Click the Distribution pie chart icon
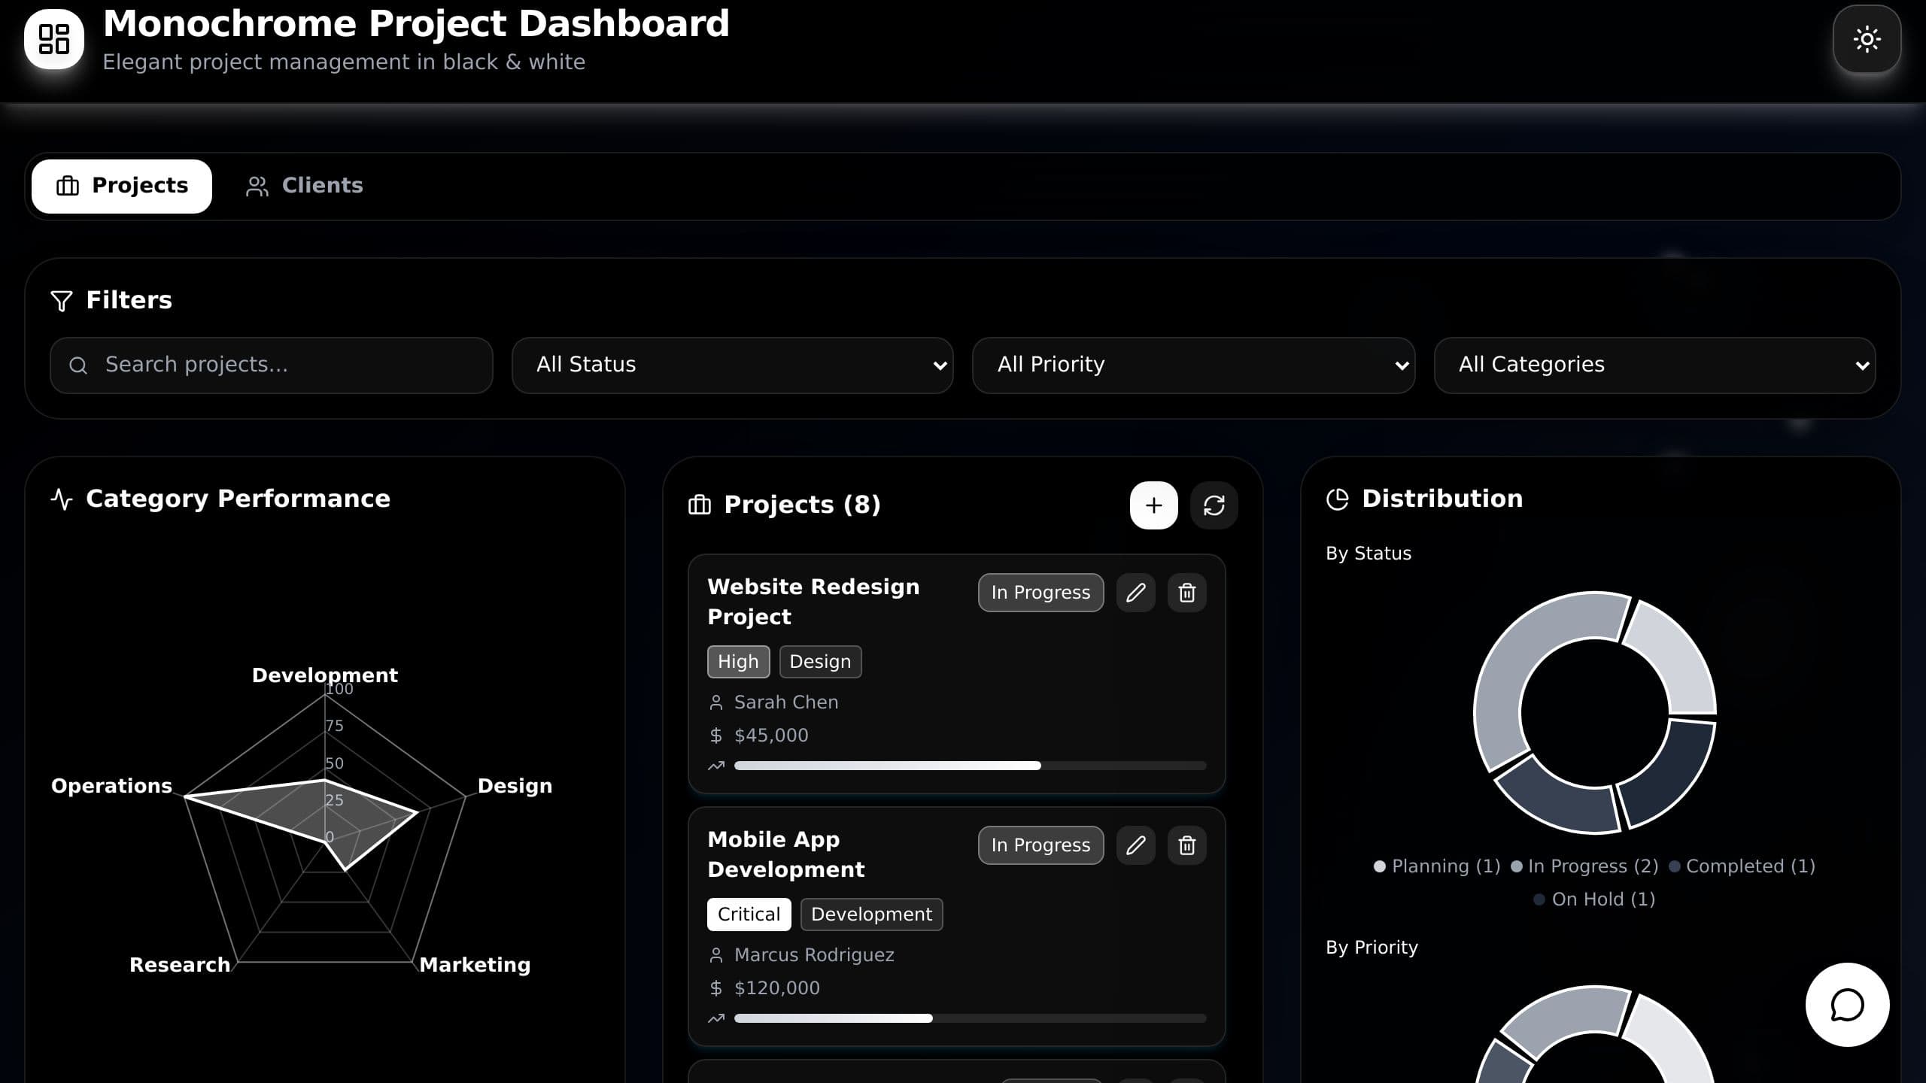The image size is (1926, 1083). pyautogui.click(x=1338, y=499)
